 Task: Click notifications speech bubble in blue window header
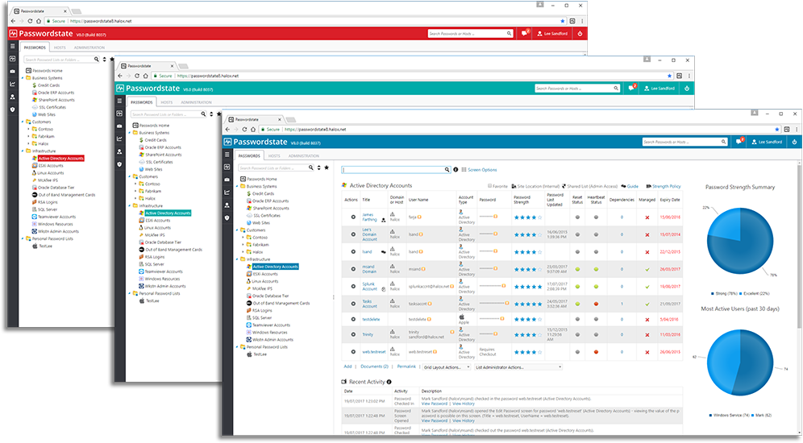(739, 142)
